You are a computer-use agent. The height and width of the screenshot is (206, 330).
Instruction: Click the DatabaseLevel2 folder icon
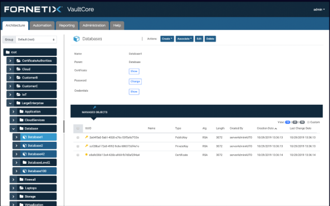click(24, 162)
